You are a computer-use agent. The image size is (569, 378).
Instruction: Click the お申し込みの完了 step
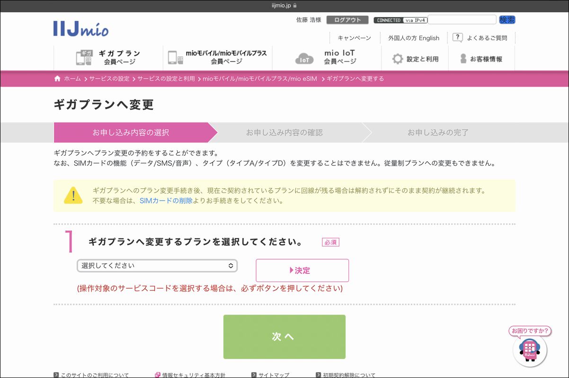pyautogui.click(x=438, y=132)
